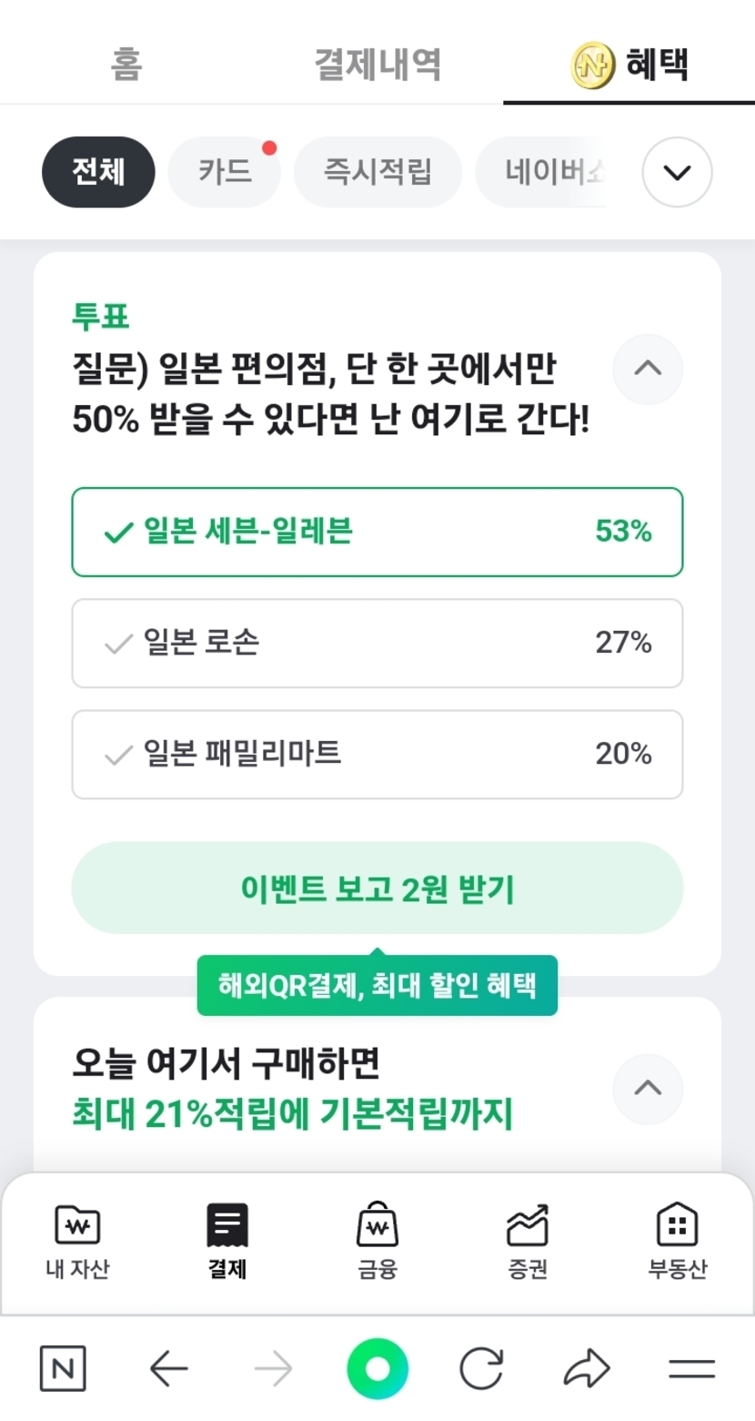The width and height of the screenshot is (755, 1421).
Task: Tap the Naver N home icon
Action: [63, 1368]
